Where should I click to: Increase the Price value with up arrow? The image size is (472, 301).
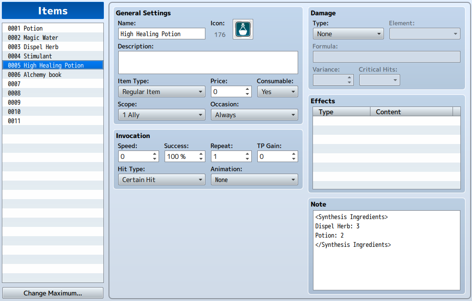click(x=247, y=89)
